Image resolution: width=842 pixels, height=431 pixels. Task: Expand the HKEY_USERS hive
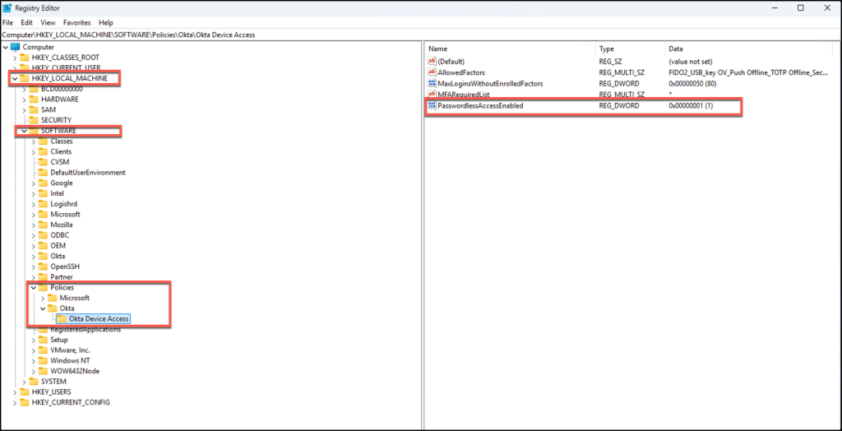pos(14,392)
